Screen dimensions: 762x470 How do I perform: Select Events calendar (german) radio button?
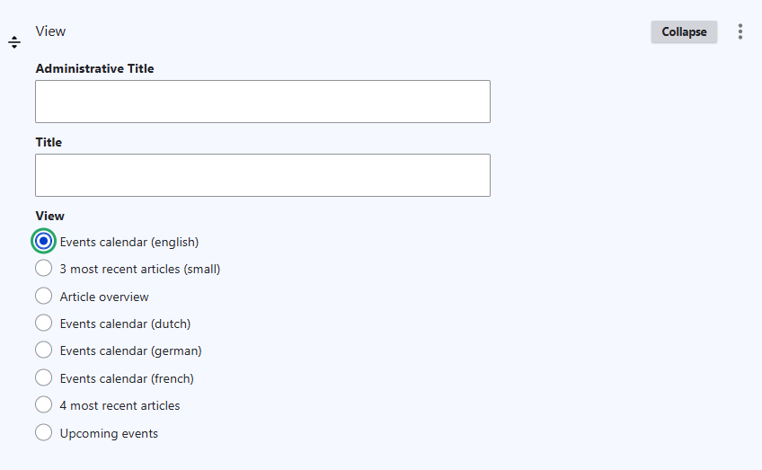pyautogui.click(x=43, y=350)
